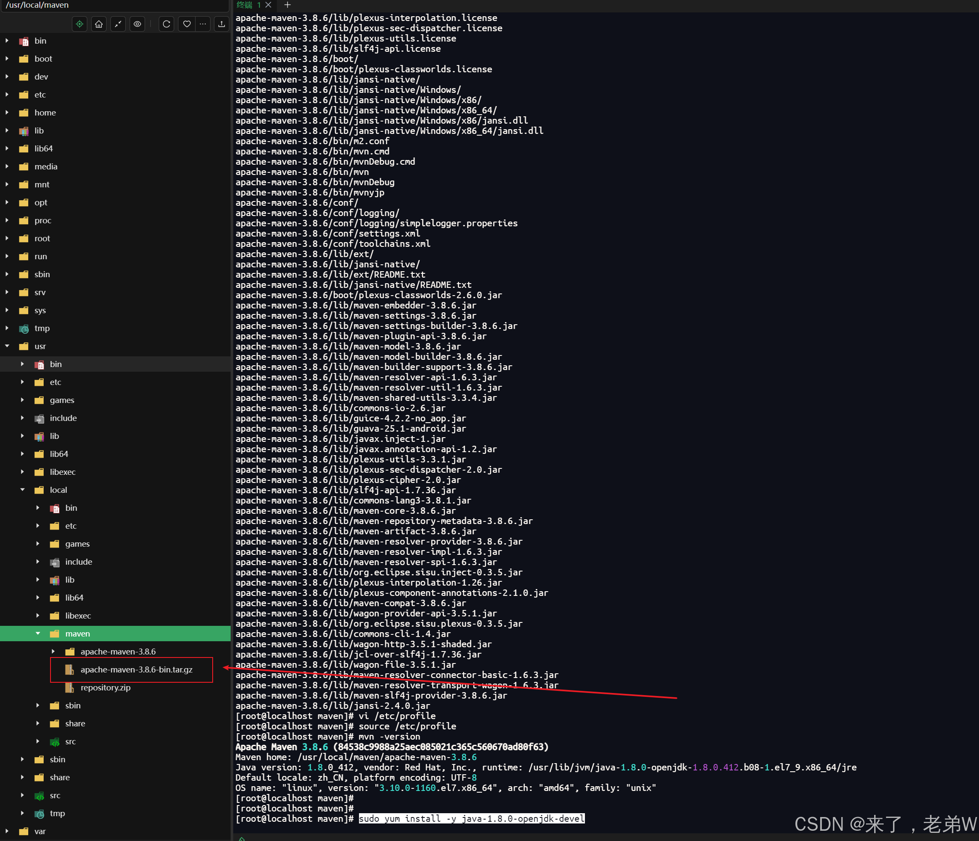The image size is (979, 841).
Task: Collapse the local folder
Action: point(22,489)
